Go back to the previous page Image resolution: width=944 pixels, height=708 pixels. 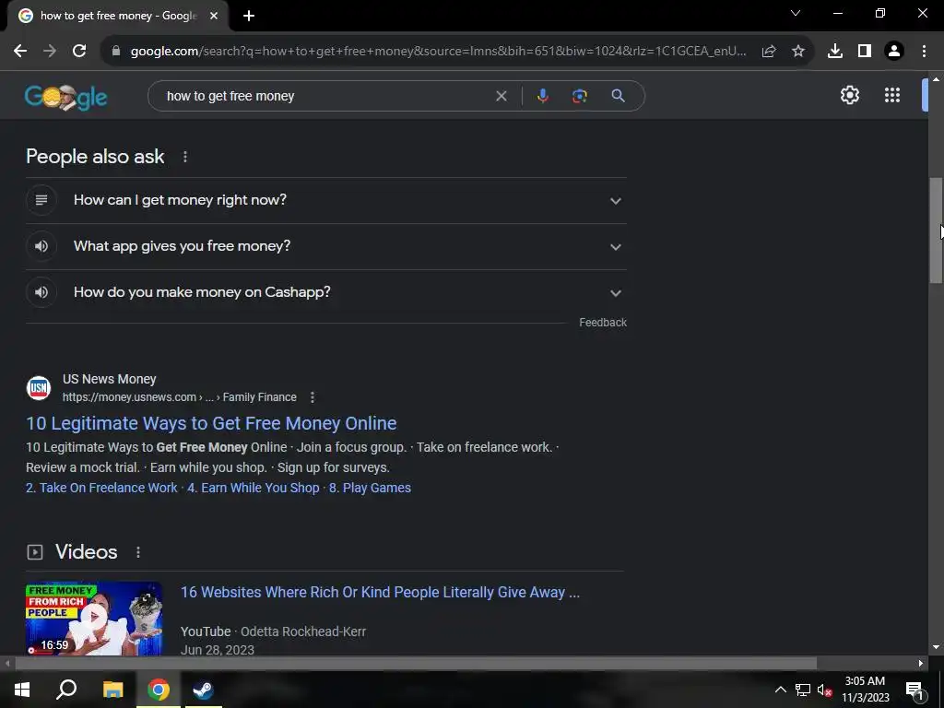[x=20, y=52]
